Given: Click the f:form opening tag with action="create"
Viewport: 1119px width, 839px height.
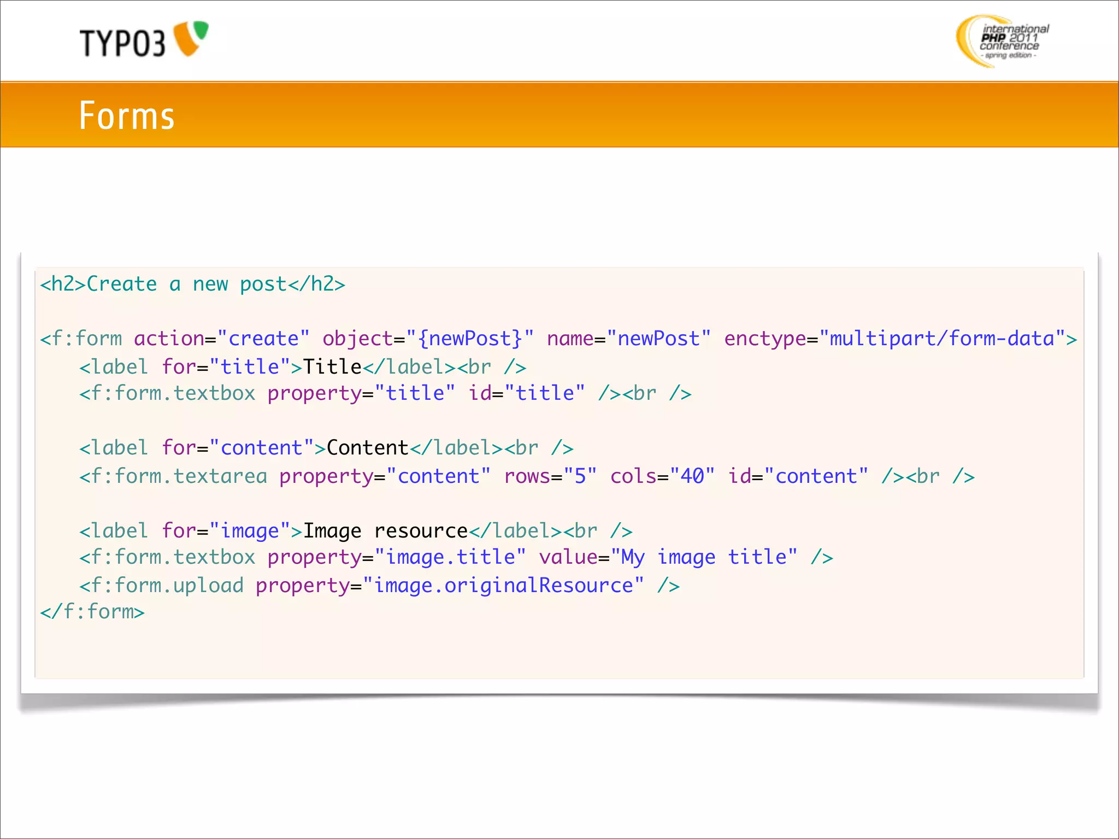Looking at the screenshot, I should point(558,339).
